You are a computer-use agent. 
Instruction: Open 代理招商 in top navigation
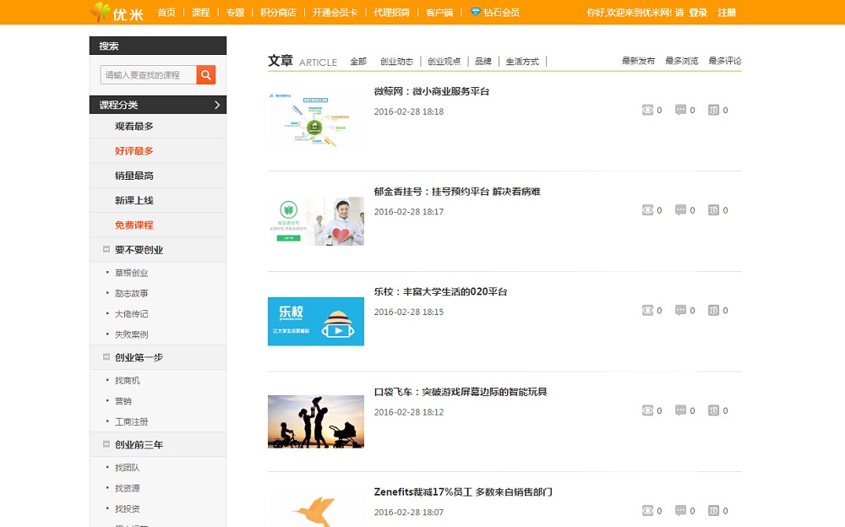[391, 13]
